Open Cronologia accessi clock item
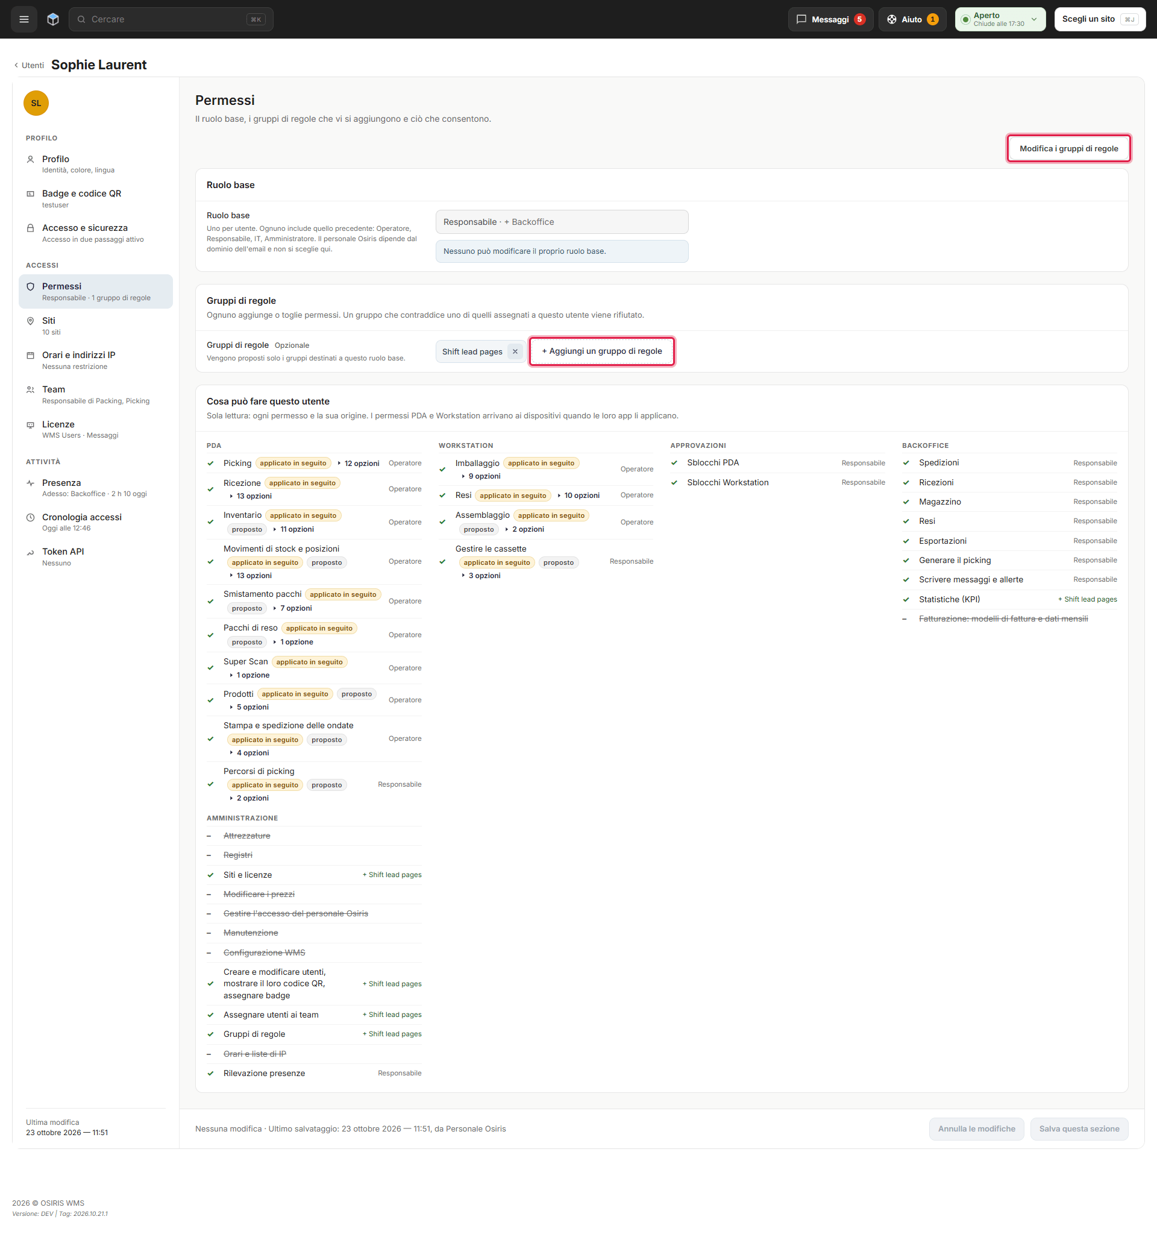The width and height of the screenshot is (1157, 1234). click(x=96, y=522)
